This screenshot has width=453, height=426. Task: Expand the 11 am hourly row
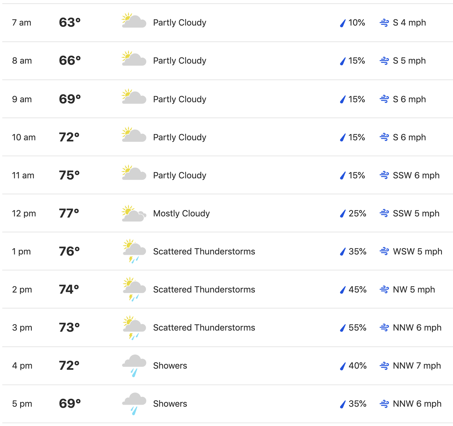tap(228, 175)
